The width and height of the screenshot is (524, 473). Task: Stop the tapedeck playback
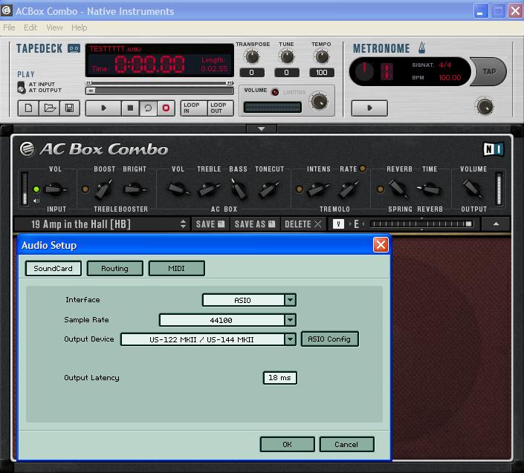pos(130,108)
